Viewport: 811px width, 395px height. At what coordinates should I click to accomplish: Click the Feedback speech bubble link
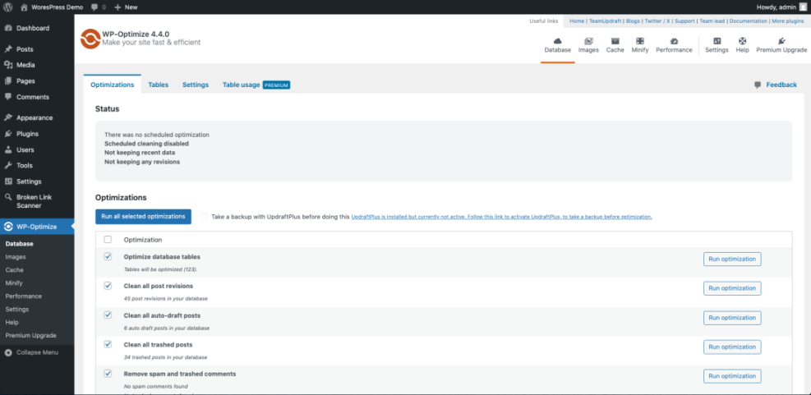(x=776, y=85)
